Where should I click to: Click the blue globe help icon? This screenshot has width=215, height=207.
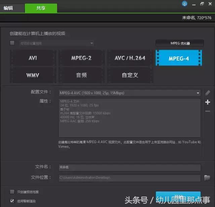tap(184, 4)
